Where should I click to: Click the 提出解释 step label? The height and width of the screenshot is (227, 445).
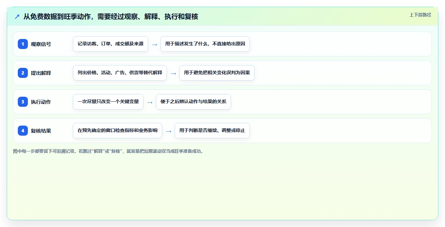41,73
